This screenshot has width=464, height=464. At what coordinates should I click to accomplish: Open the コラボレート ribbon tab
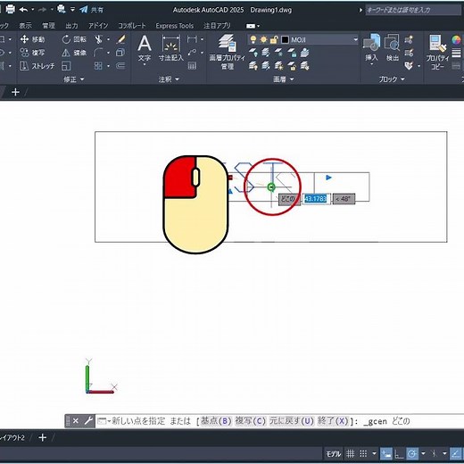pyautogui.click(x=132, y=26)
